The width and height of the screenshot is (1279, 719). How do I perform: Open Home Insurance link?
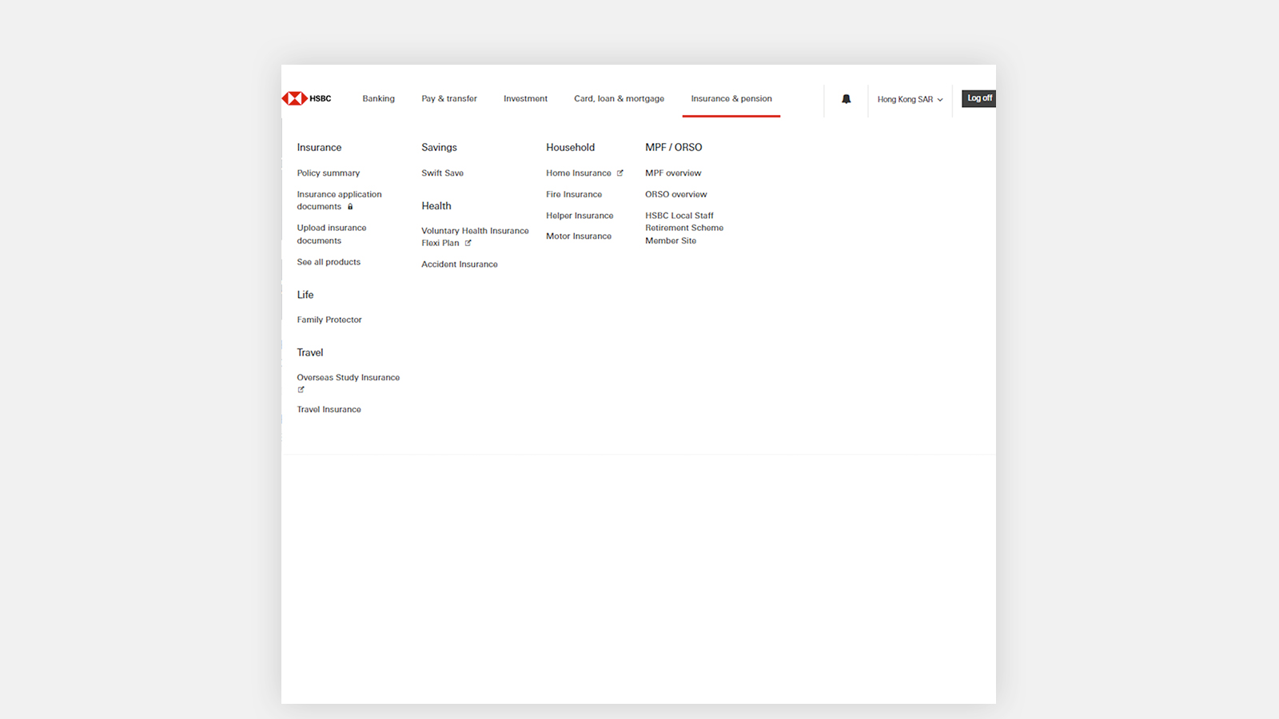(x=579, y=173)
